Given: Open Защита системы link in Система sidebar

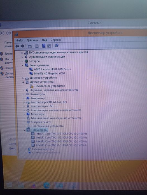Looking at the screenshot, I should pos(9,68).
